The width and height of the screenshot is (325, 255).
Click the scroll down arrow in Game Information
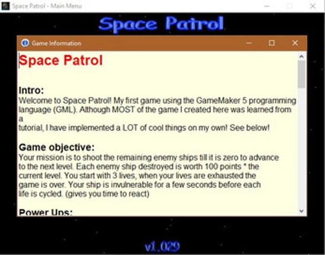[x=301, y=211]
